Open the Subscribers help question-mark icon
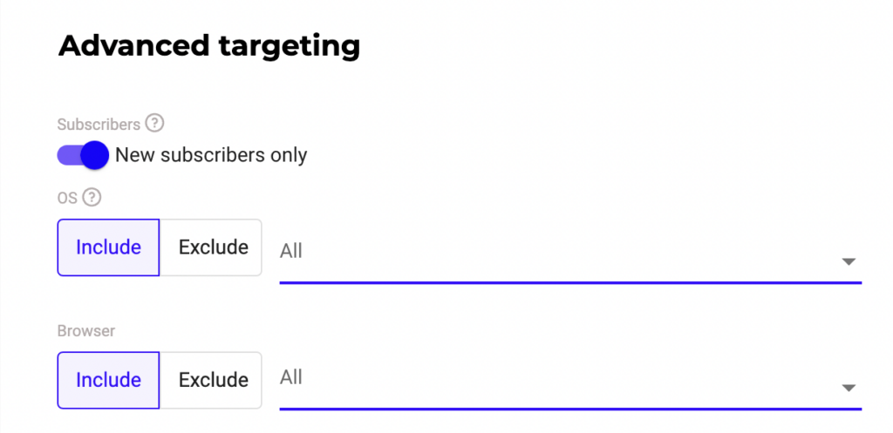This screenshot has width=893, height=433. [x=154, y=124]
